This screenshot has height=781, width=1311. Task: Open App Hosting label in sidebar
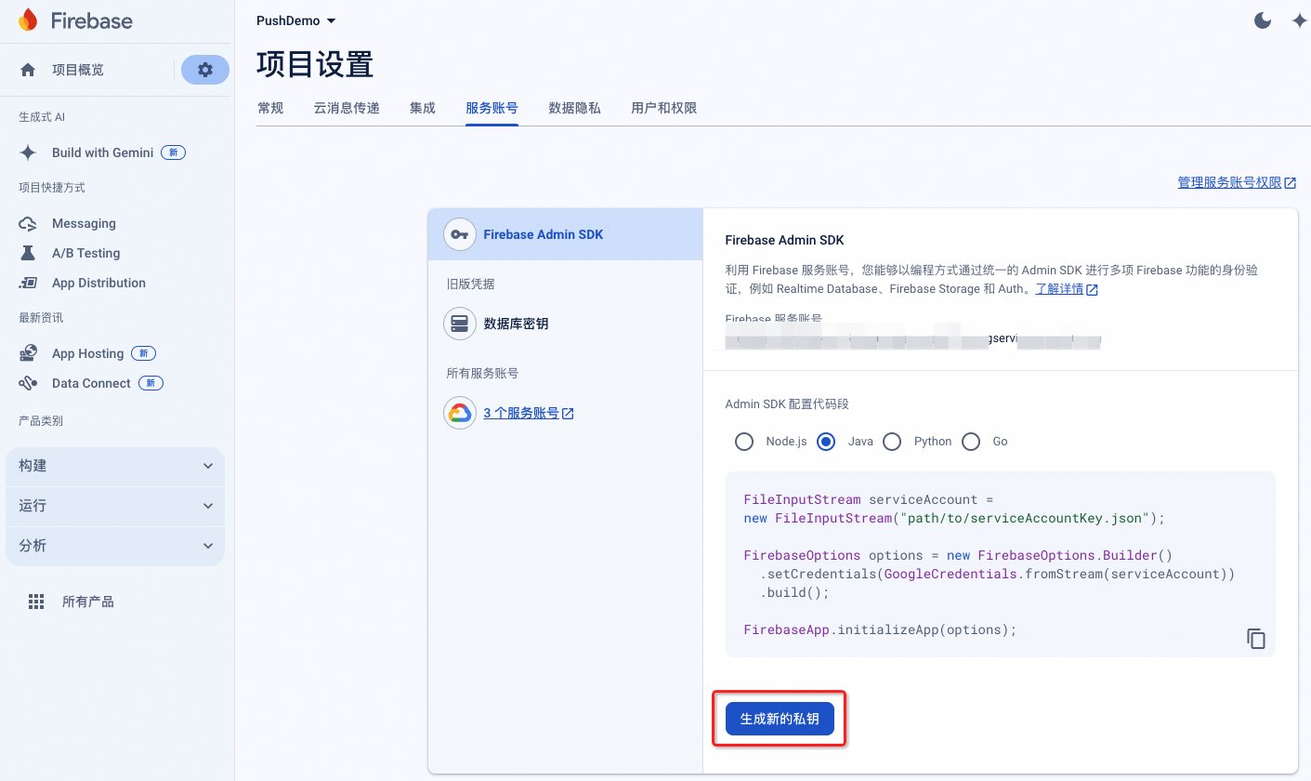coord(87,353)
